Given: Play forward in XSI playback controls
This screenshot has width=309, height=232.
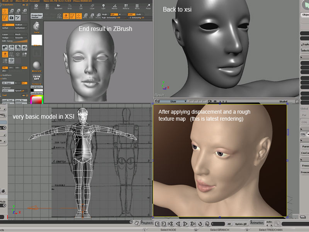Looking at the screenshot, I should pos(185,224).
